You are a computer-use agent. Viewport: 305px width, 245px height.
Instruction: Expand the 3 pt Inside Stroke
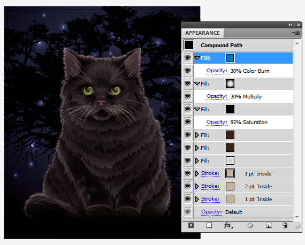(197, 173)
